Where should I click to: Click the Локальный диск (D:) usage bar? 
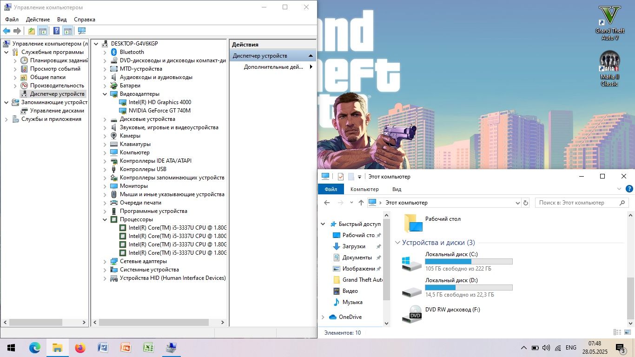coord(469,288)
